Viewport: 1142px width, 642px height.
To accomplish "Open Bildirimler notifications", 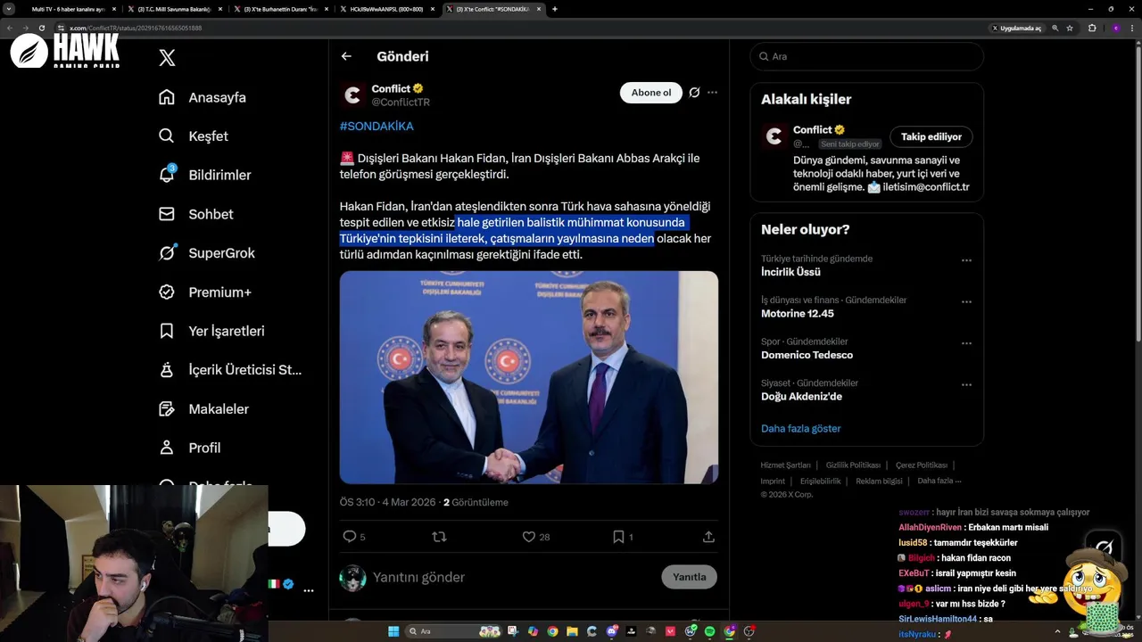I will 205,175.
